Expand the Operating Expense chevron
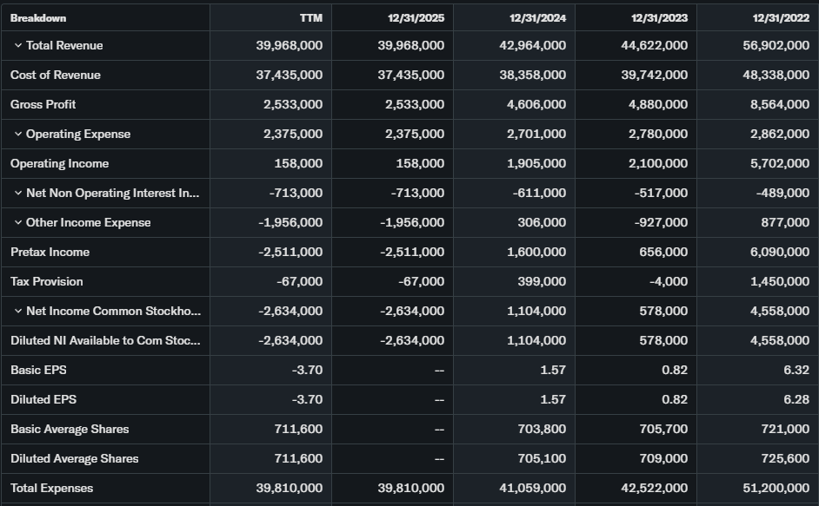 pos(18,134)
